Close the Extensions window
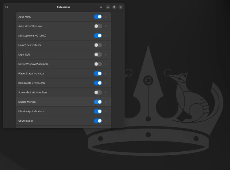 [x=120, y=7]
